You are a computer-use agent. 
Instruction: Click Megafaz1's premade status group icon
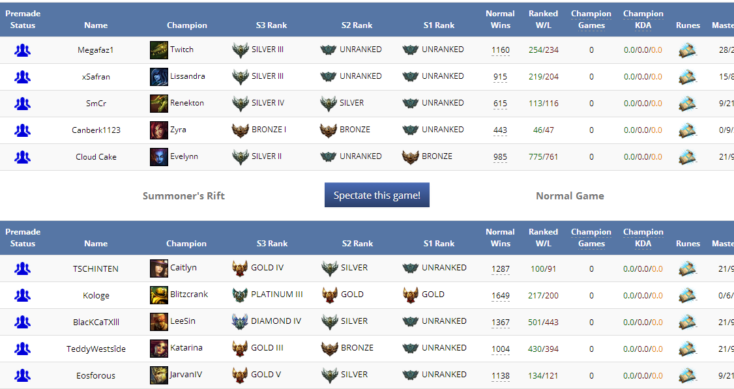[22, 50]
